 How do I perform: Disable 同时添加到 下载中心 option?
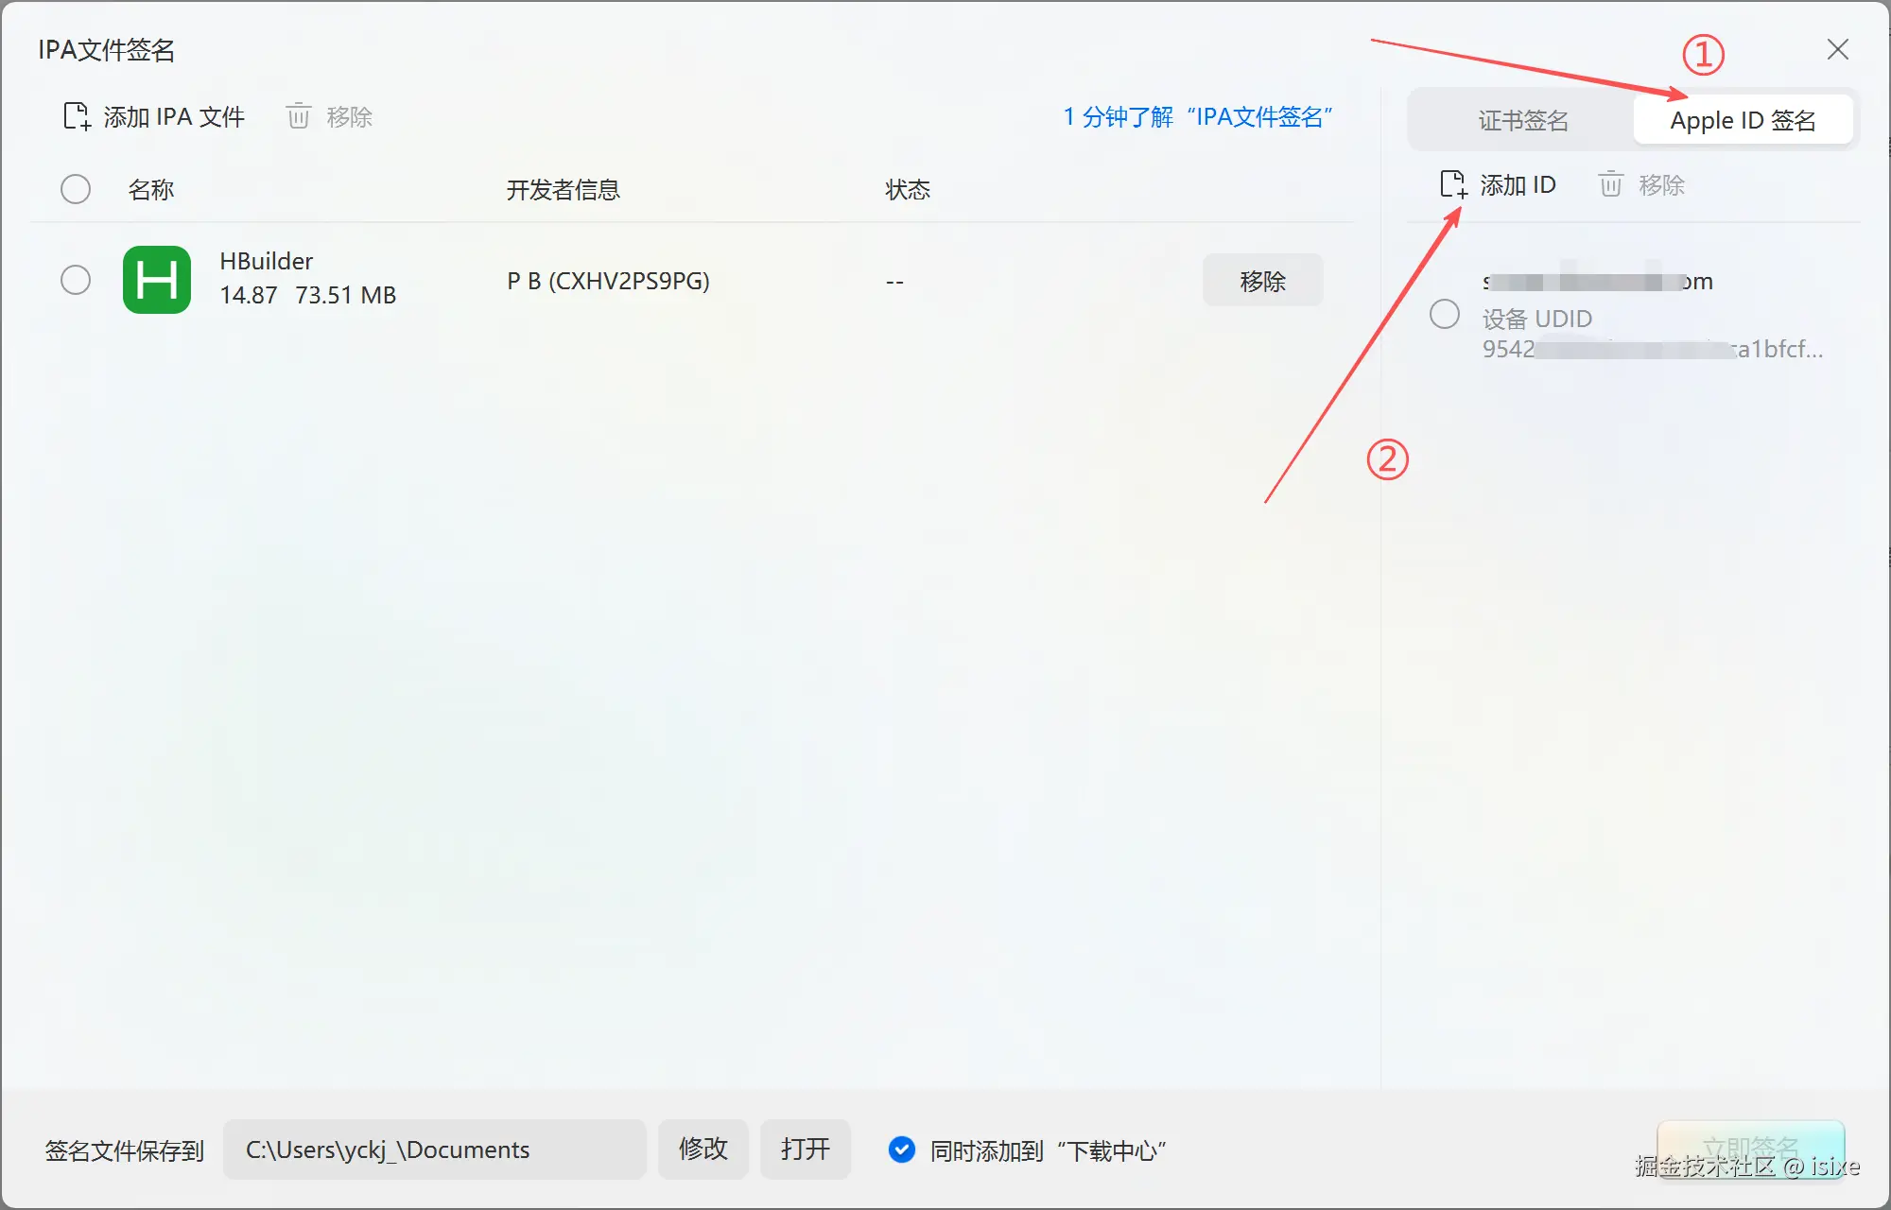(x=902, y=1150)
